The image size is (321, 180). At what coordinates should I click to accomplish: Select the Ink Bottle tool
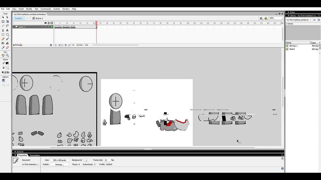pyautogui.click(x=3, y=43)
